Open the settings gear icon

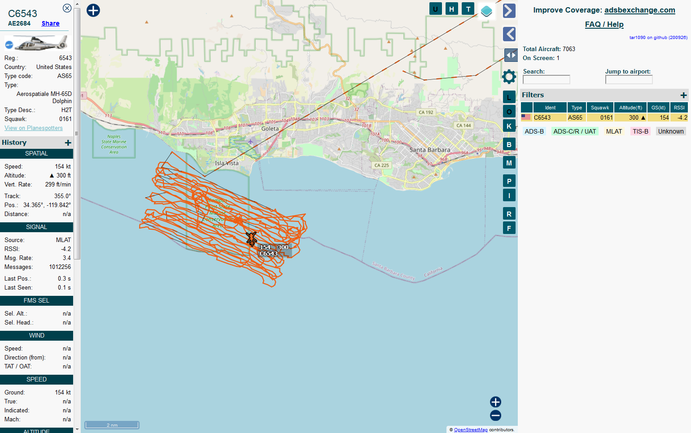pos(509,77)
